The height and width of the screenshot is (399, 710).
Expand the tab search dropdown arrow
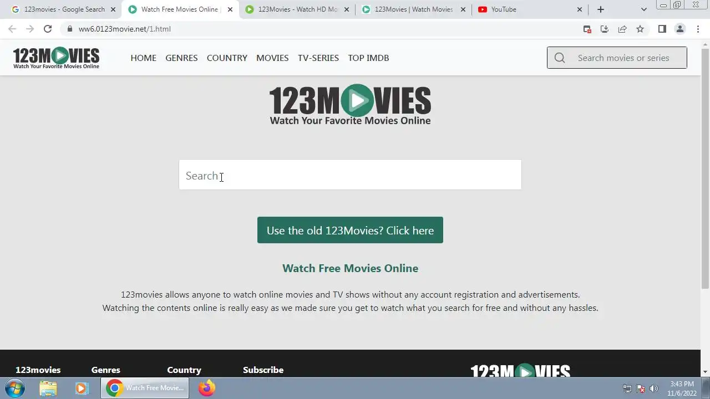coord(644,9)
